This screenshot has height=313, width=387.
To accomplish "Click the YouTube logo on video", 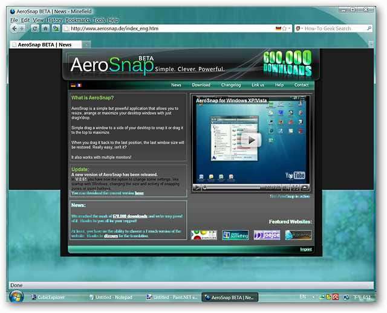I will 295,175.
